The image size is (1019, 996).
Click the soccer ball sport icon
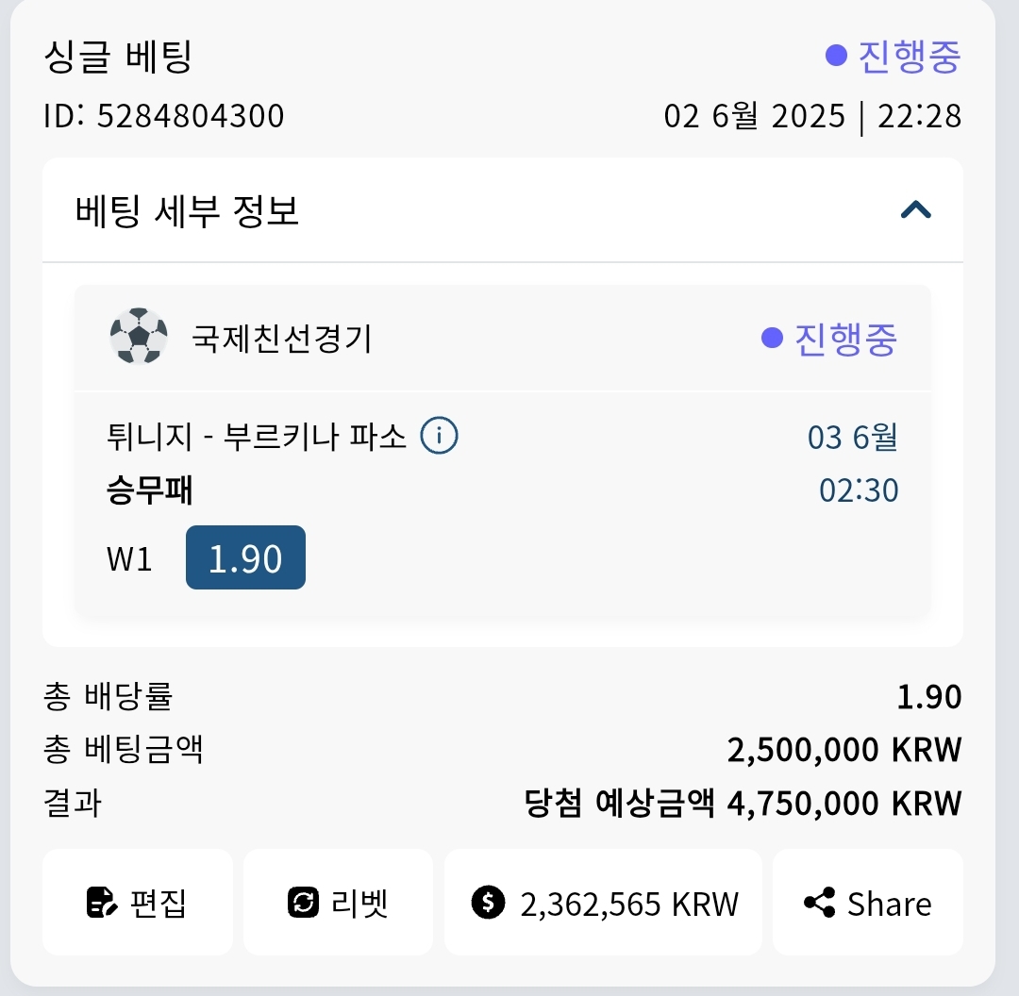139,336
